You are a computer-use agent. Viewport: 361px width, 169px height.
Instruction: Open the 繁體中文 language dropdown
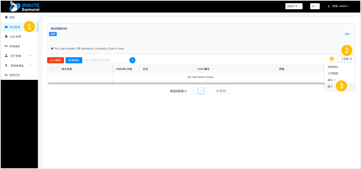pyautogui.click(x=294, y=6)
